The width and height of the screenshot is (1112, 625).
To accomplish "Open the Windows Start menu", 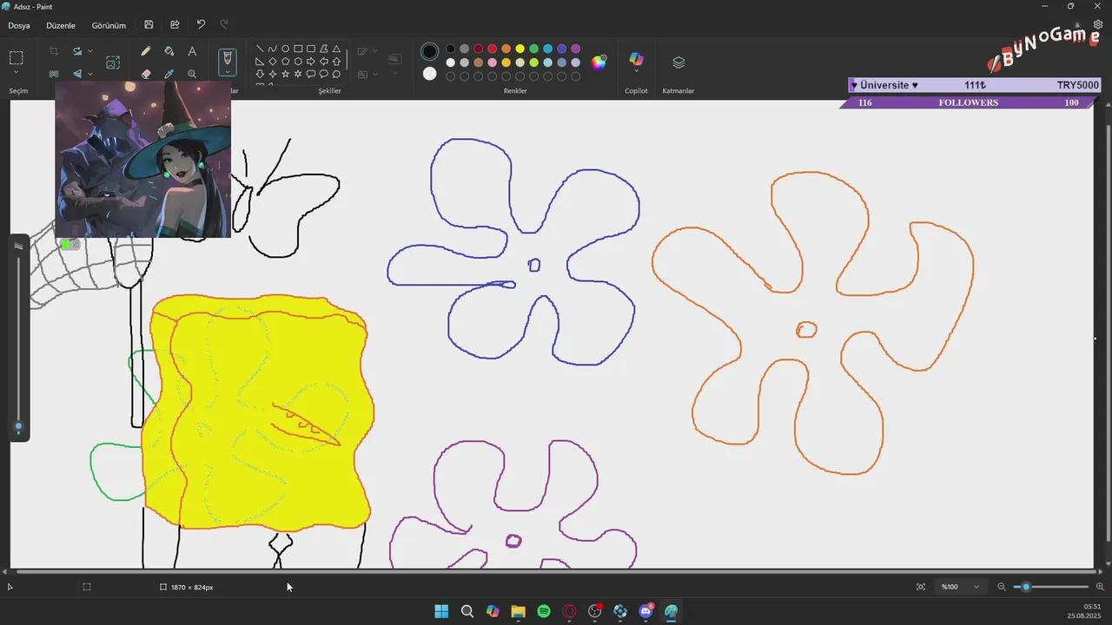I will coord(441,611).
